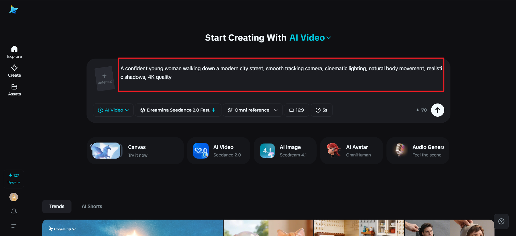Open the AI Avatar OmniHuman card
This screenshot has width=516, height=236.
[351, 151]
